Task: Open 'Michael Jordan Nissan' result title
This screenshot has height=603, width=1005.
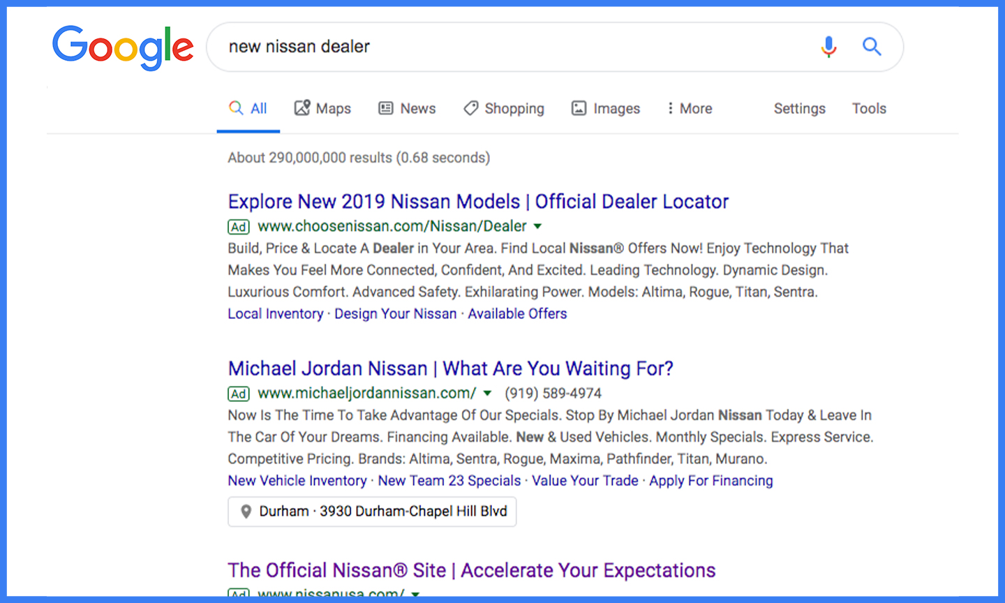Action: click(451, 368)
